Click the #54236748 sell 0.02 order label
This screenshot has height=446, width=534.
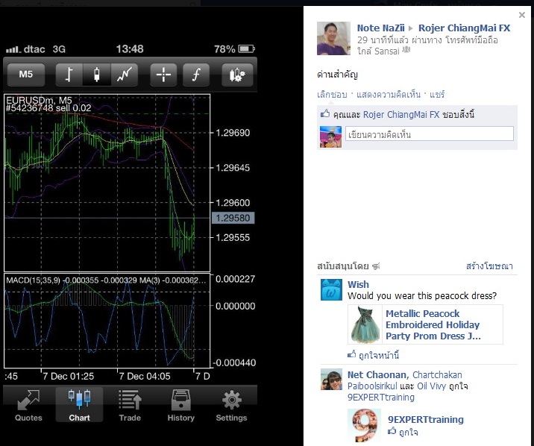(x=48, y=108)
